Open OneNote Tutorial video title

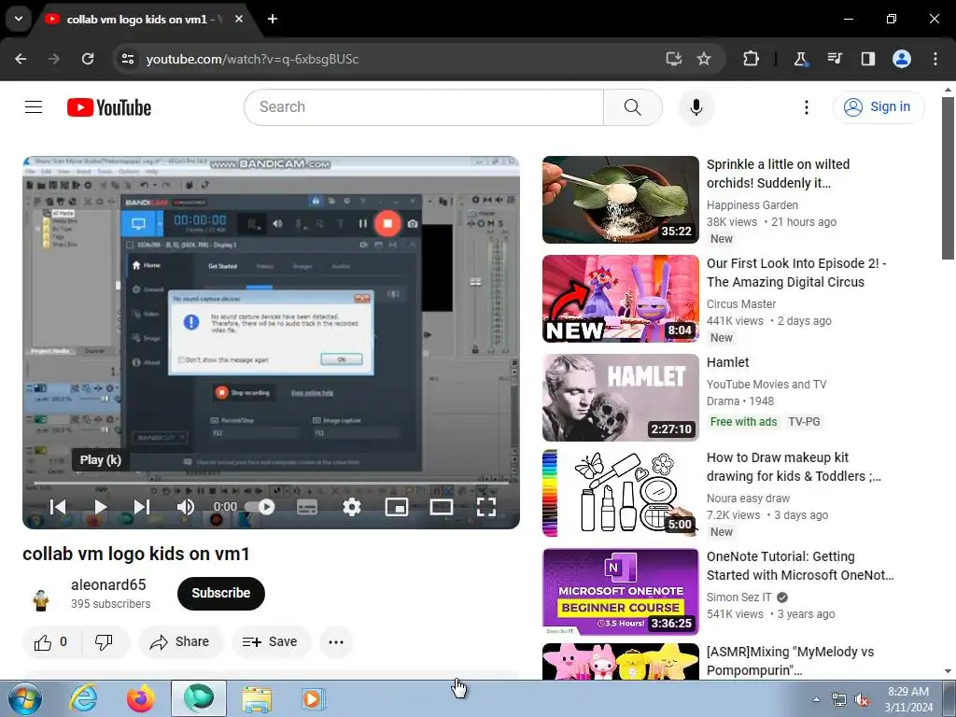tap(800, 566)
